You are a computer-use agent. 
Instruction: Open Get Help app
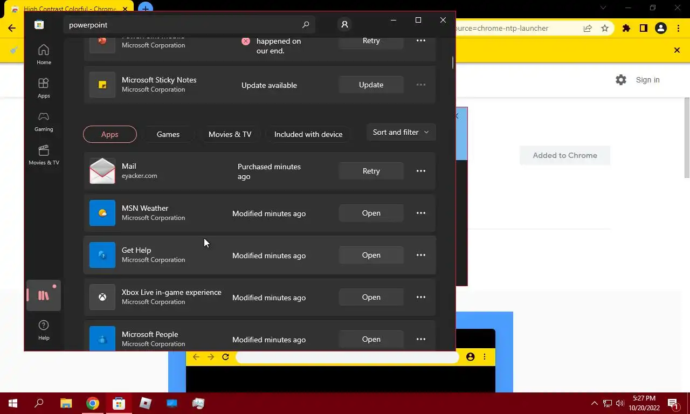pyautogui.click(x=371, y=255)
